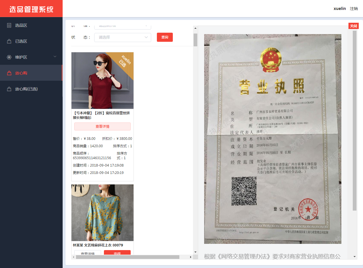Click the license panel vertical scrollbar thumb
Screen dimensions: 363x268
pyautogui.click(x=354, y=121)
